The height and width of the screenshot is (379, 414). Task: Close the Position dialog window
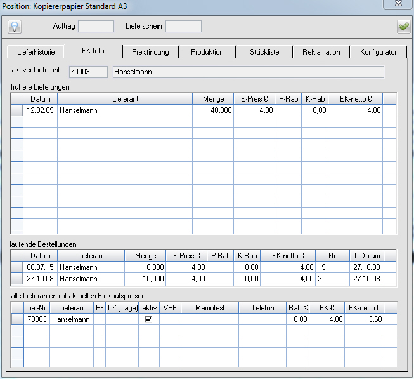pyautogui.click(x=398, y=4)
